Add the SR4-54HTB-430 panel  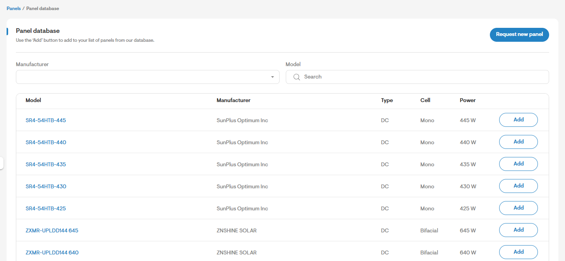[x=519, y=186]
